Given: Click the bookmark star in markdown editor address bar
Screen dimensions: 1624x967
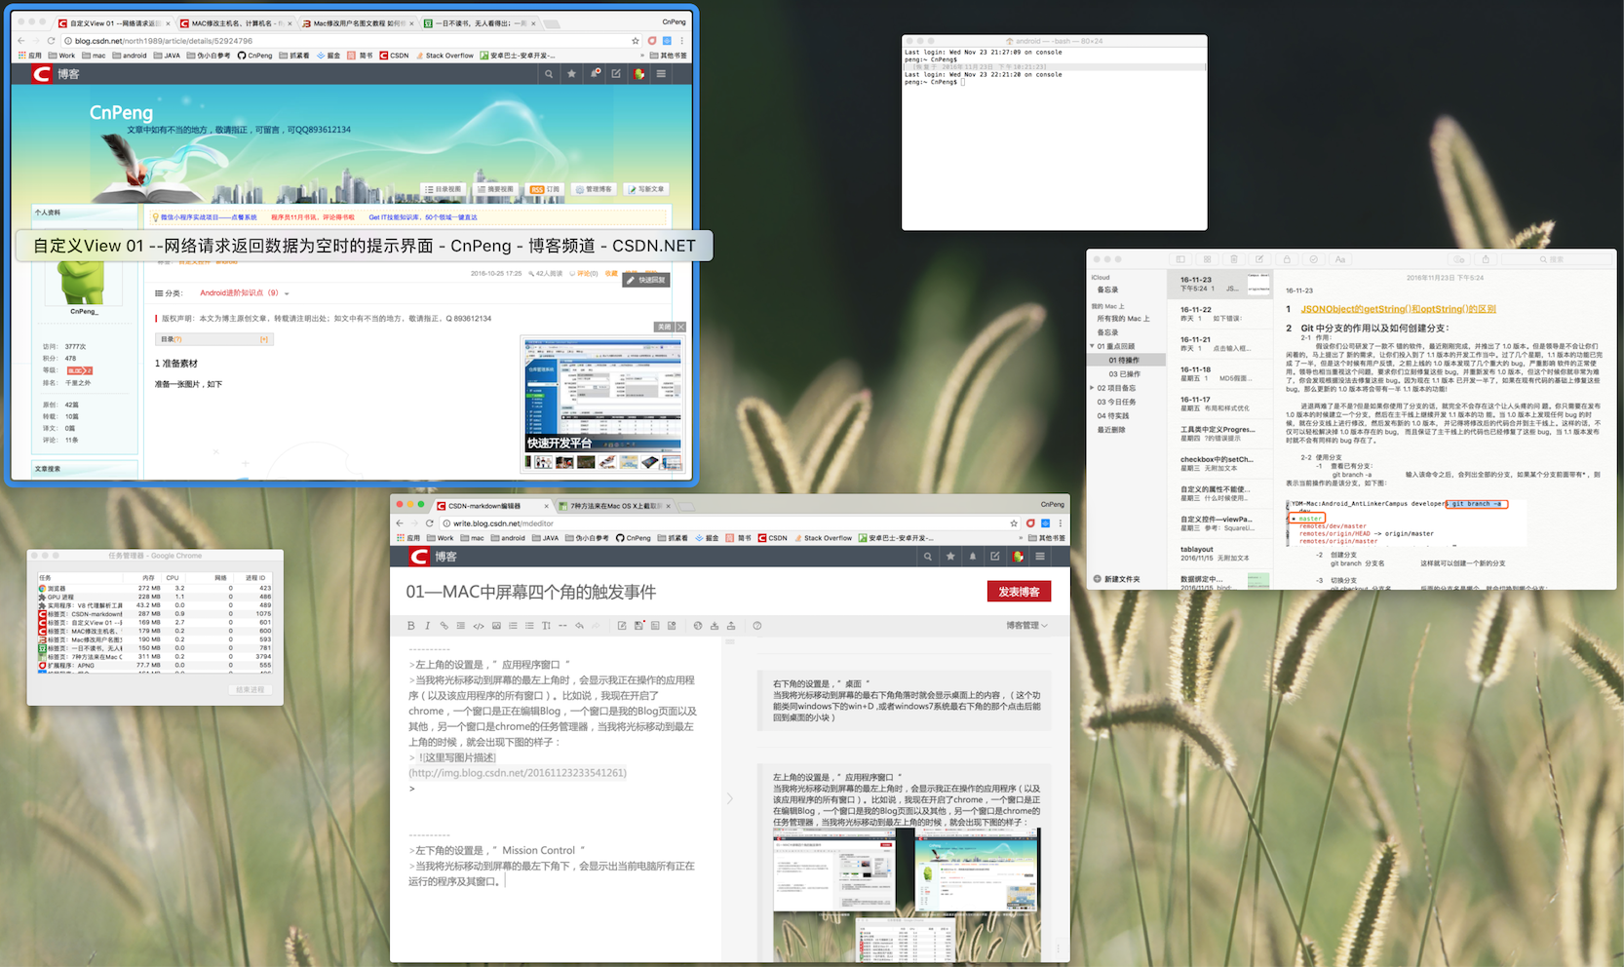Looking at the screenshot, I should coord(1014,523).
